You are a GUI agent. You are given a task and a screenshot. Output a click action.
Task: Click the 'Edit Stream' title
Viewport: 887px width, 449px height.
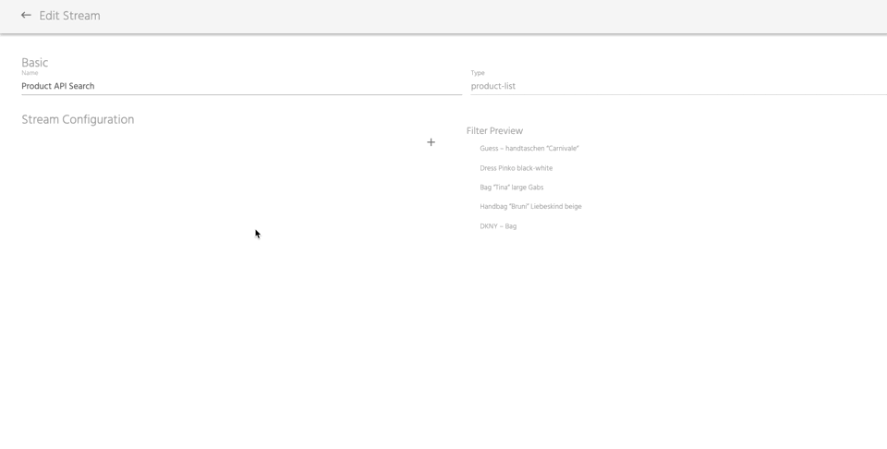tap(69, 16)
